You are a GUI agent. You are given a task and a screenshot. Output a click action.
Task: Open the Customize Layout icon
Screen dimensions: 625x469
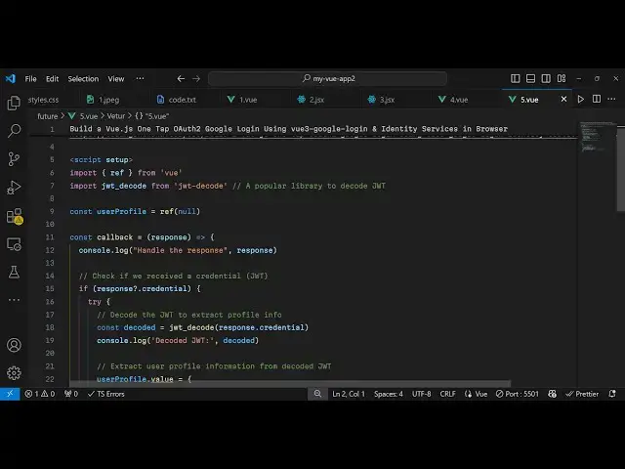click(562, 78)
